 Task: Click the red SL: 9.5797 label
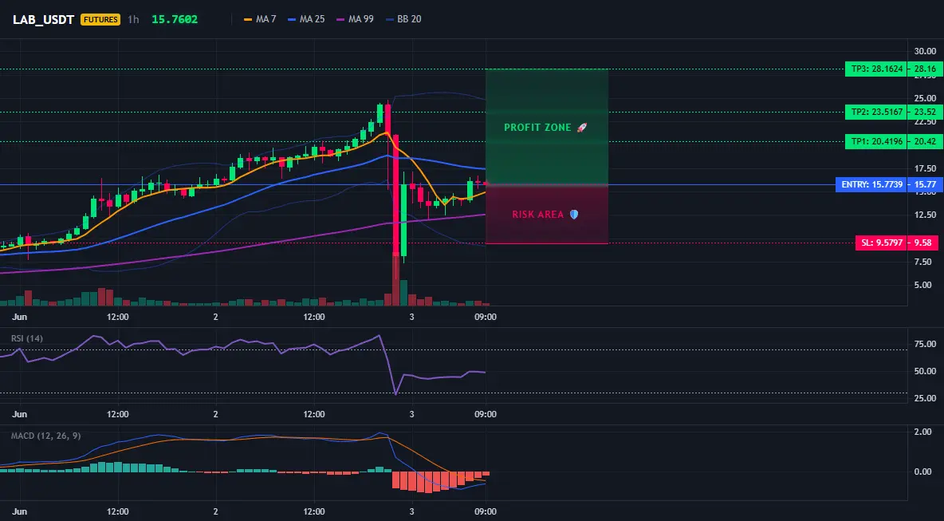881,243
